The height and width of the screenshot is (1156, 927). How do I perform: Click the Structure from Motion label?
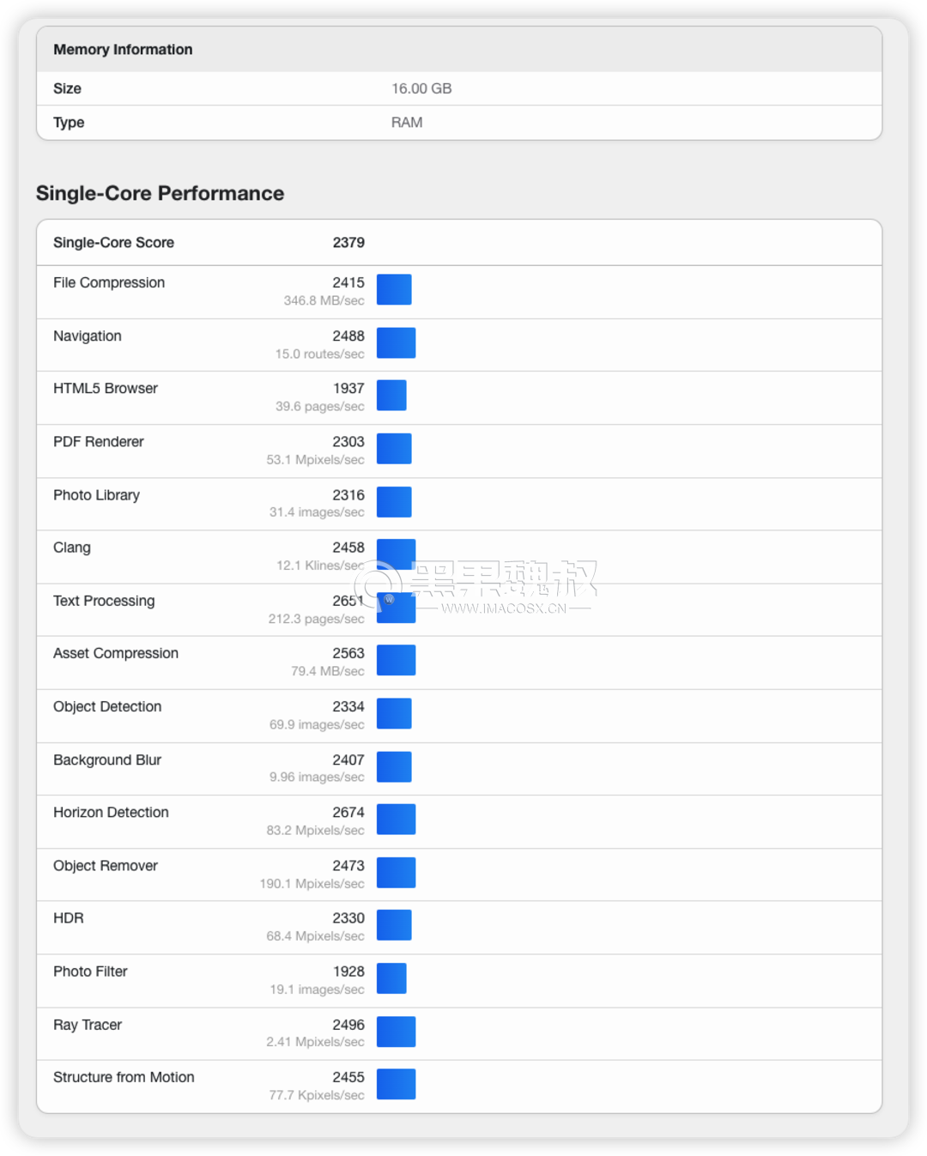click(124, 1077)
